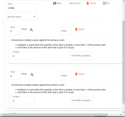Open the whole... selector in 12 oz. row

pyautogui.click(x=65, y=31)
